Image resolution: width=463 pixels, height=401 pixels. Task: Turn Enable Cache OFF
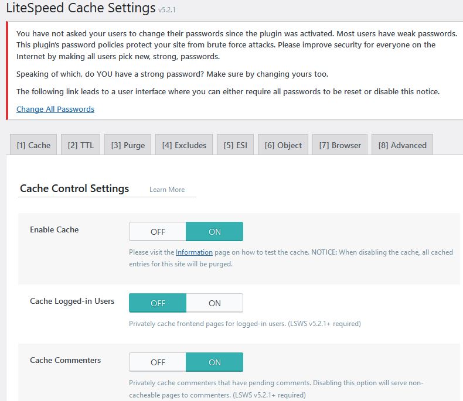tap(158, 232)
